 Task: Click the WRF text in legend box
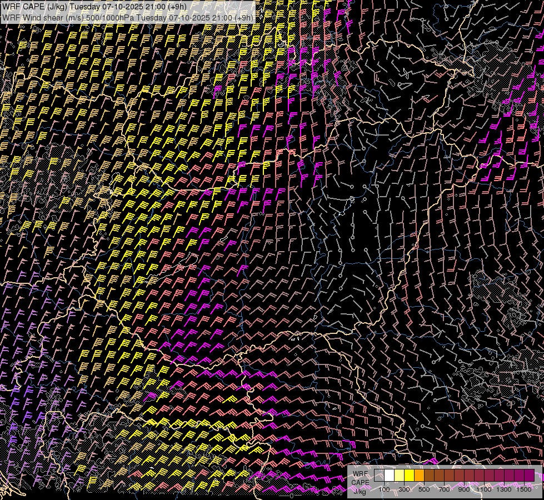pos(360,474)
